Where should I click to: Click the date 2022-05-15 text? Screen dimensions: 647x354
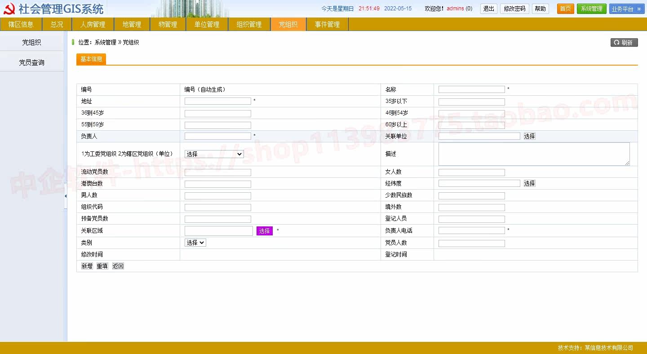click(398, 9)
